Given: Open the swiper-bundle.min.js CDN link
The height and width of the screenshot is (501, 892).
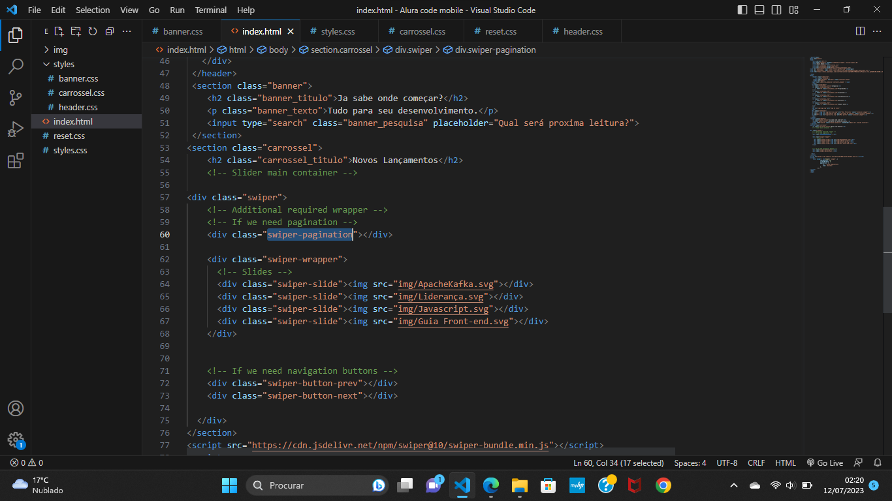Looking at the screenshot, I should (400, 445).
